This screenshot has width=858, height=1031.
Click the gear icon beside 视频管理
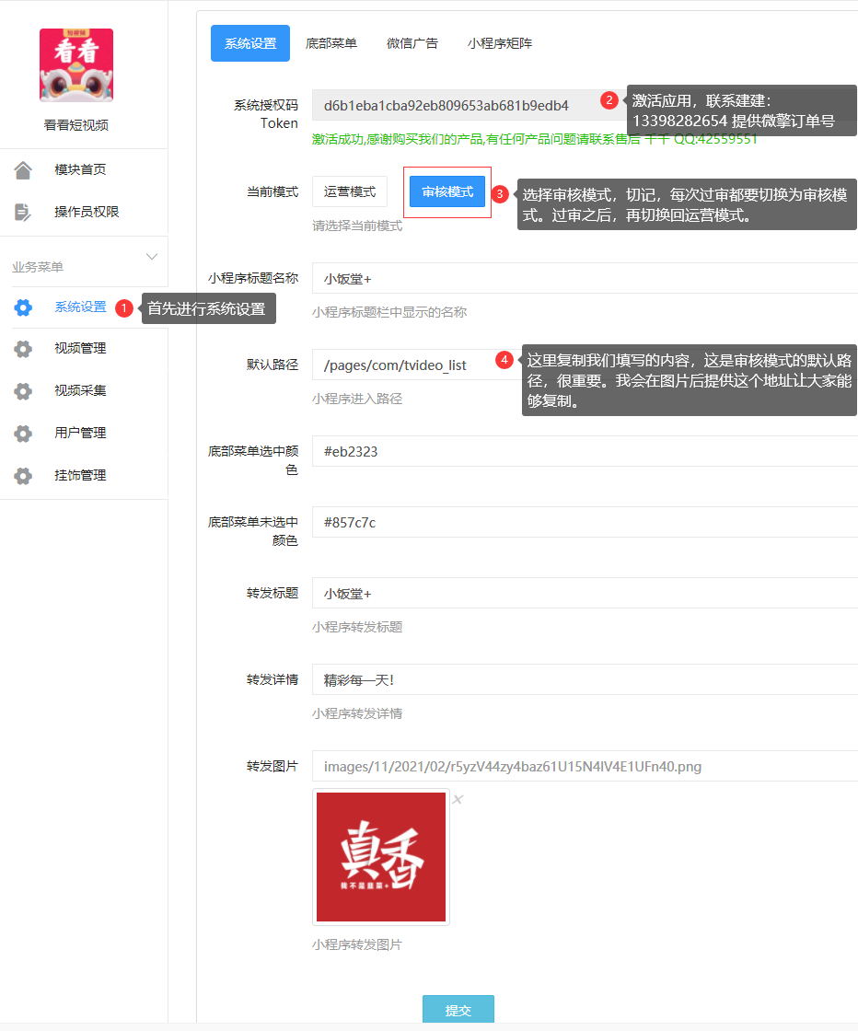(x=23, y=349)
